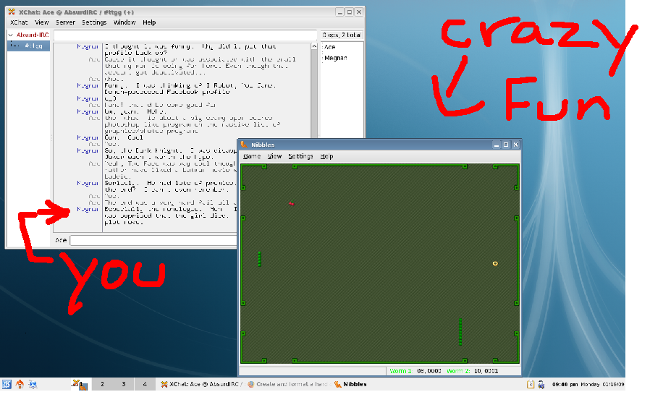Screen dimensions: 650x405
Task: Click the XChat chat scrollbar track
Action: pos(314,95)
